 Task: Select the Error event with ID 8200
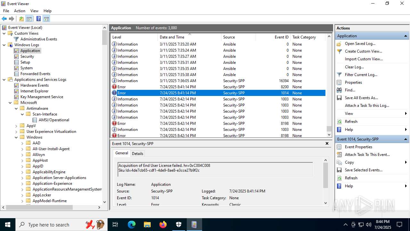pos(218,87)
